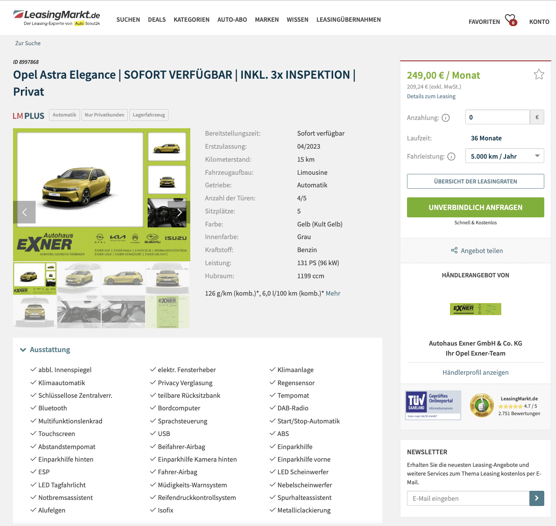Select thumbnail showing open trunk rear
Screen dimensions: 556x526
click(35, 312)
